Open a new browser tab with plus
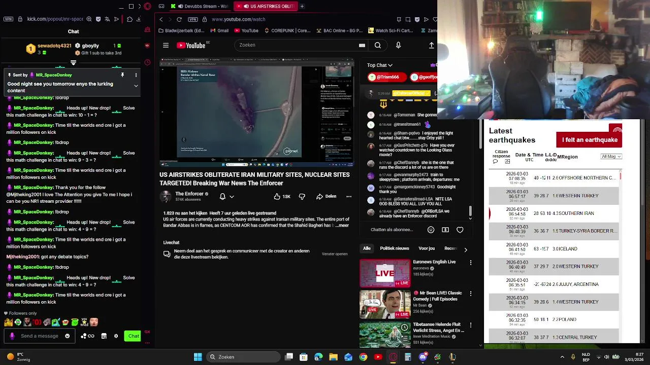 [302, 6]
